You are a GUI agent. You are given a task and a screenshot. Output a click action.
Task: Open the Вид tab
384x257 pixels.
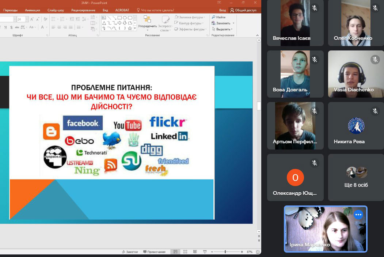(105, 10)
